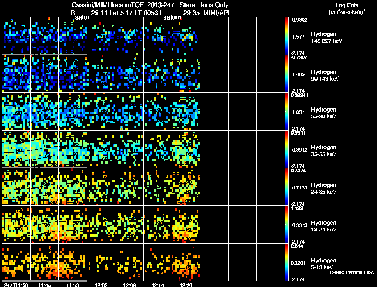Click the Hydrogen 5-13 keV color bar

coord(287,262)
